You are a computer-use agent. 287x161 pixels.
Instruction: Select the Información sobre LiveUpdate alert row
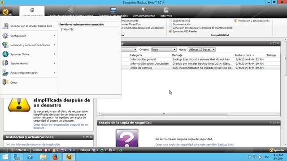[x=200, y=64]
